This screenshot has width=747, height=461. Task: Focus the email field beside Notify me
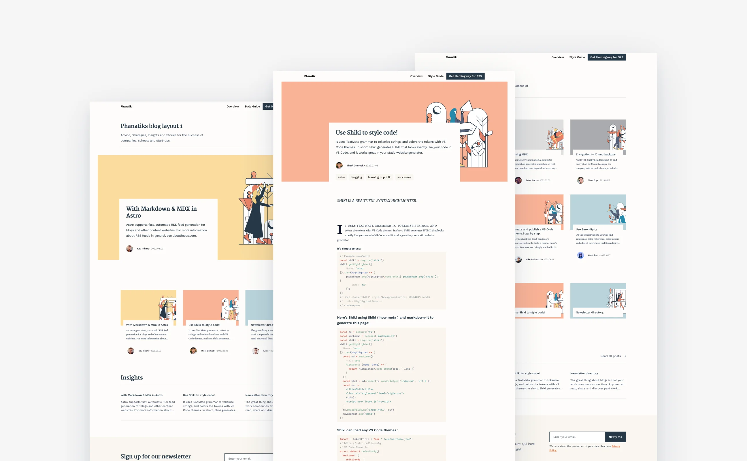[577, 437]
